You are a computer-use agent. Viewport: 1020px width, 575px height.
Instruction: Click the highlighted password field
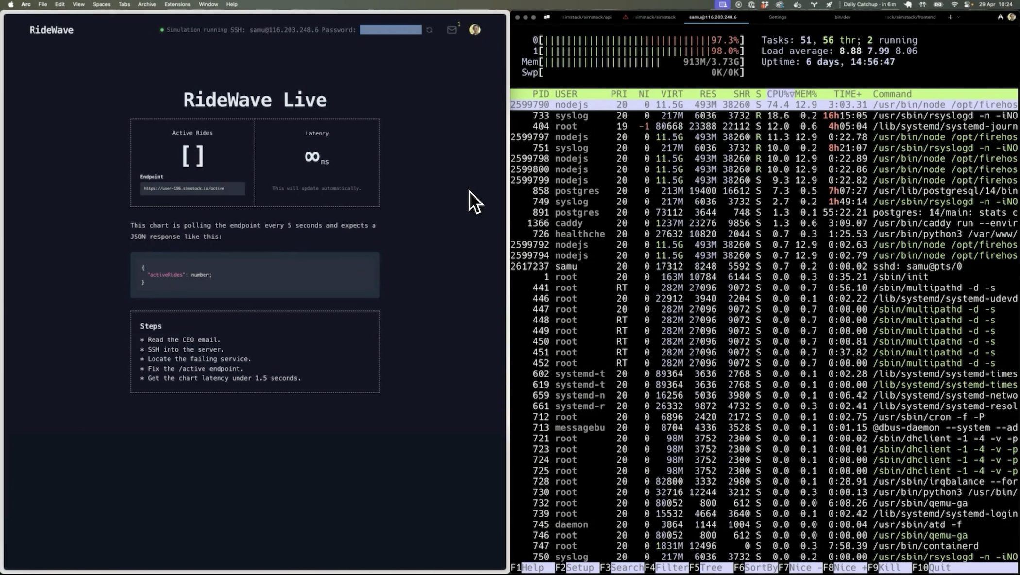(x=391, y=30)
